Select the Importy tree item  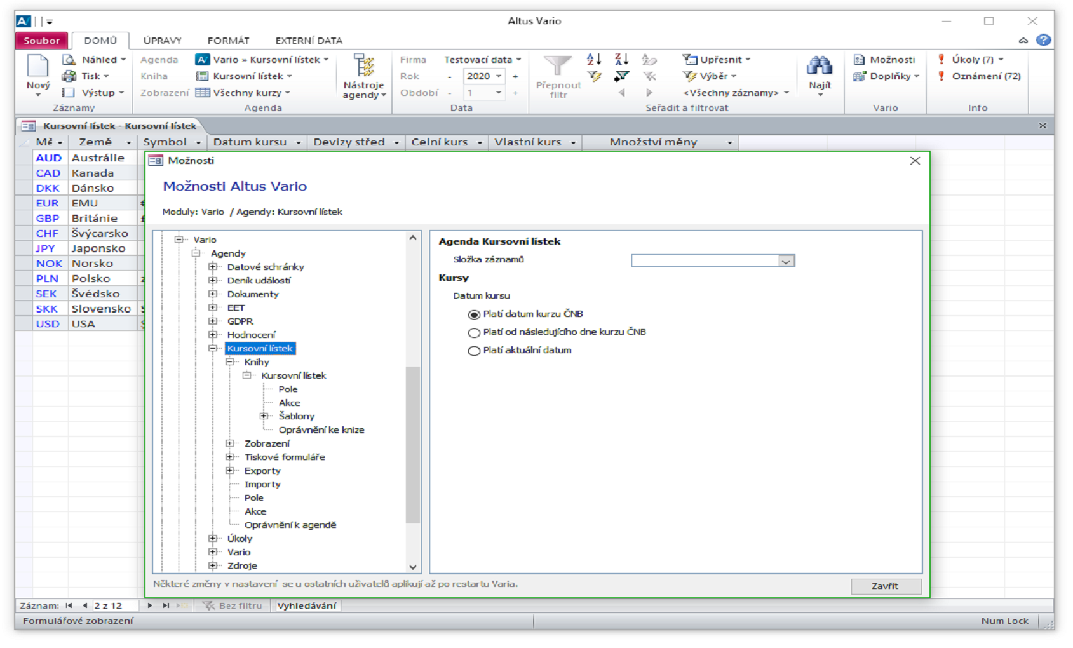tap(262, 484)
